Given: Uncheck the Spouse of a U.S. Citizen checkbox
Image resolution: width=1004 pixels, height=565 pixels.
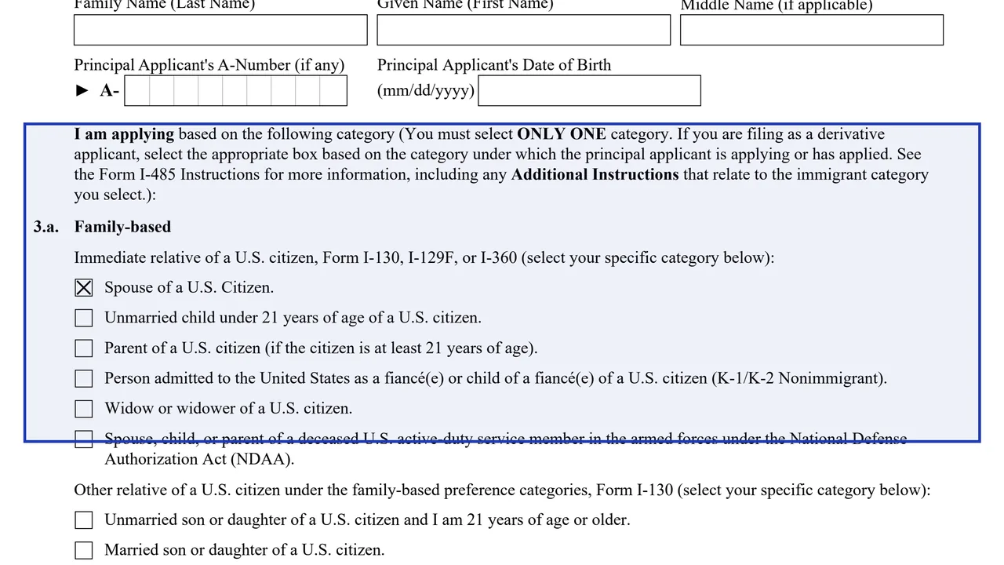Looking at the screenshot, I should point(84,288).
